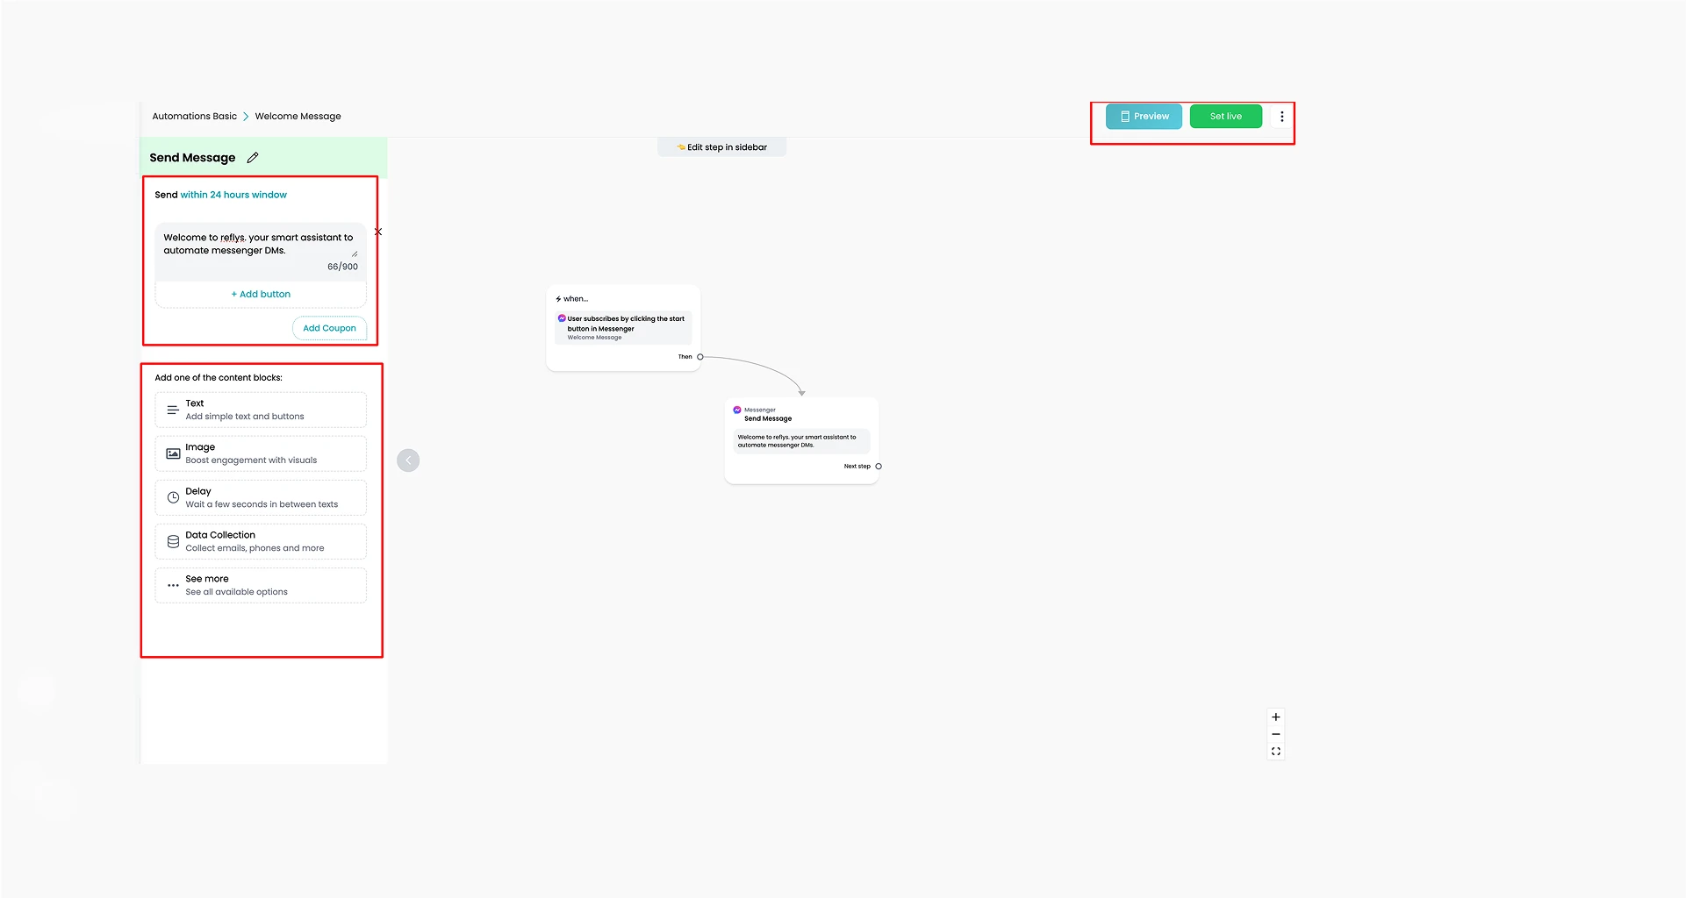
Task: Click the Set live button
Action: (x=1225, y=117)
